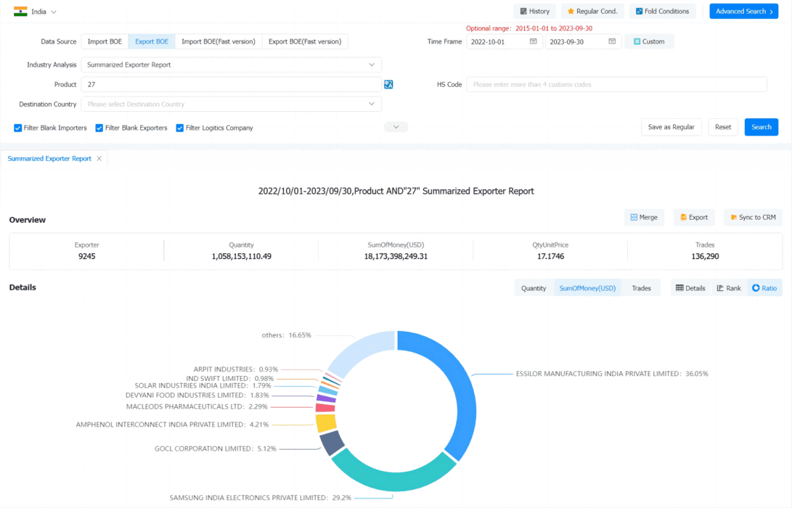Open Industry Analysis report dropdown
The height and width of the screenshot is (508, 792).
point(232,65)
